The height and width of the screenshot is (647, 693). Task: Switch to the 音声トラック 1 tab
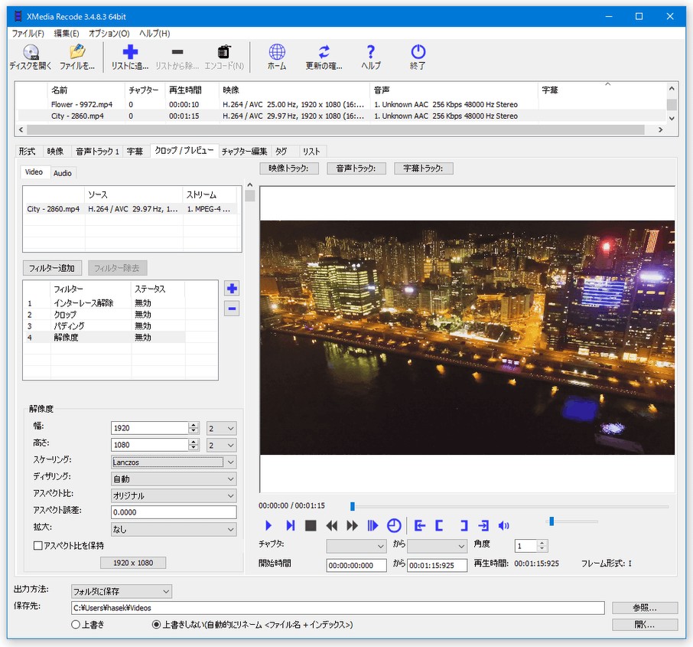97,152
